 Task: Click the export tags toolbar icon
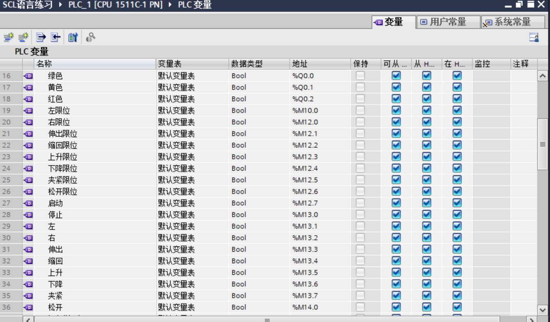pos(41,37)
